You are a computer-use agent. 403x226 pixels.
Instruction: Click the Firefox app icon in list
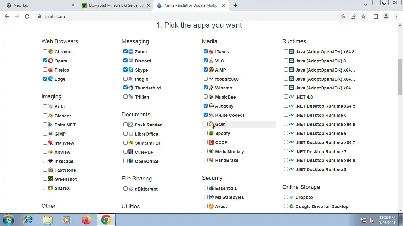coord(51,70)
